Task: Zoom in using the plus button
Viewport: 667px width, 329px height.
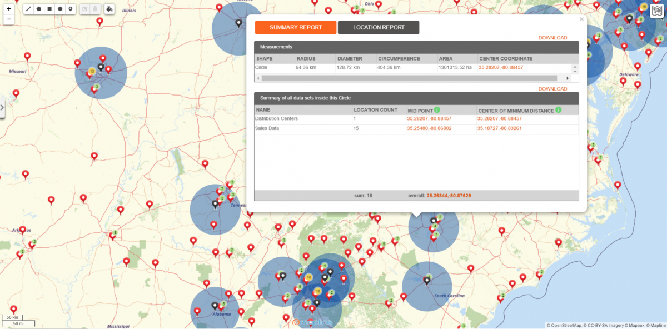Action: (x=9, y=8)
